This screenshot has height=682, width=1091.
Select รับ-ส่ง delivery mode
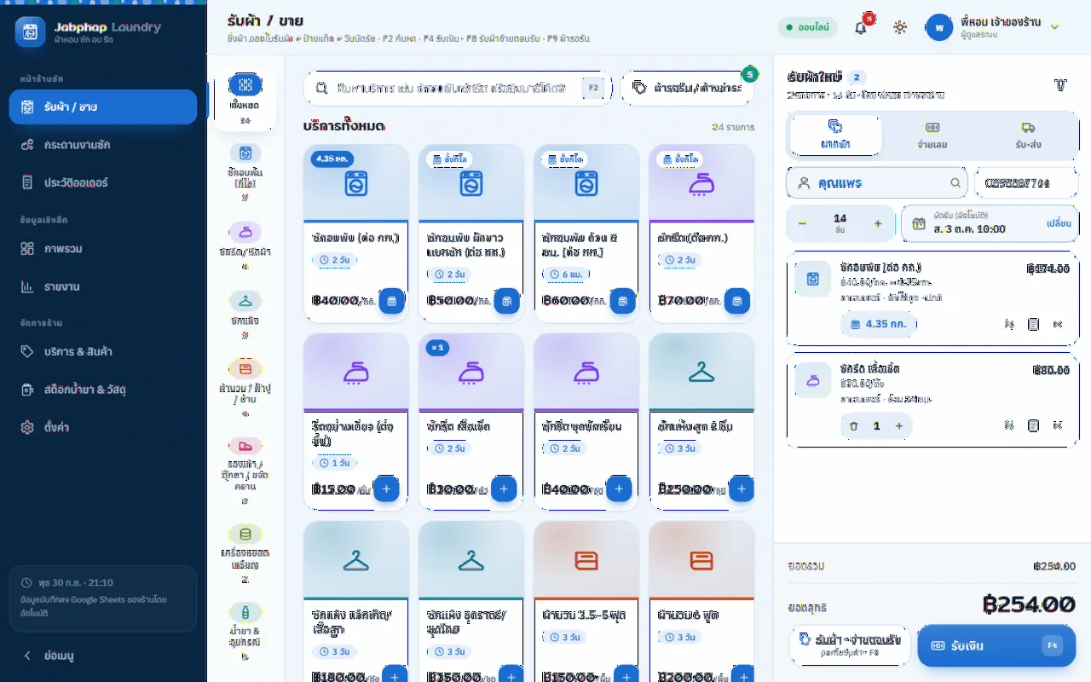(x=1028, y=136)
